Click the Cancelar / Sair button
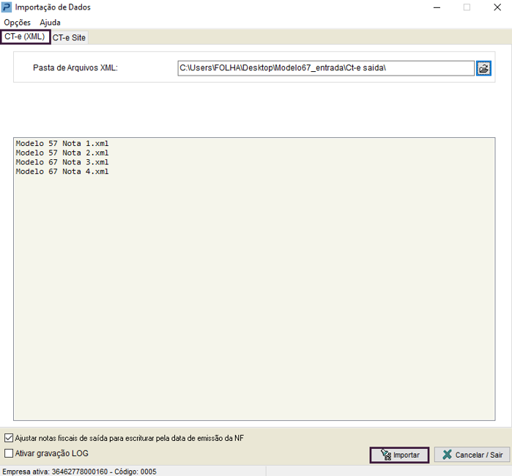Image resolution: width=512 pixels, height=476 pixels. pos(472,455)
